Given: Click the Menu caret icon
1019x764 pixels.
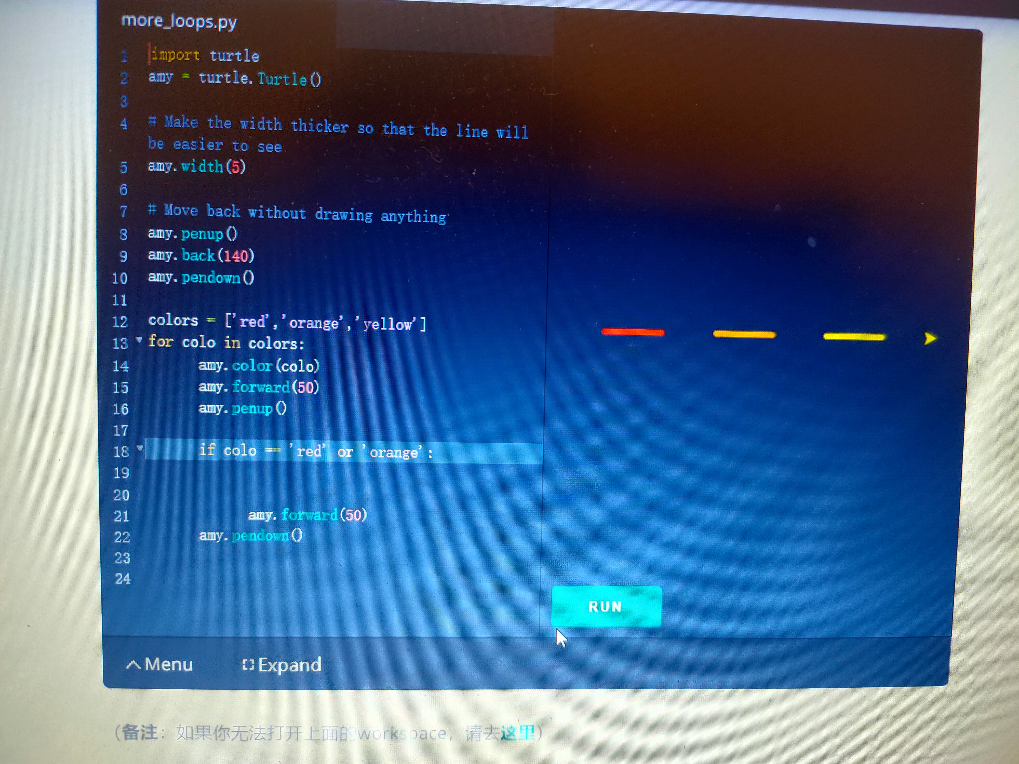Looking at the screenshot, I should pos(133,664).
